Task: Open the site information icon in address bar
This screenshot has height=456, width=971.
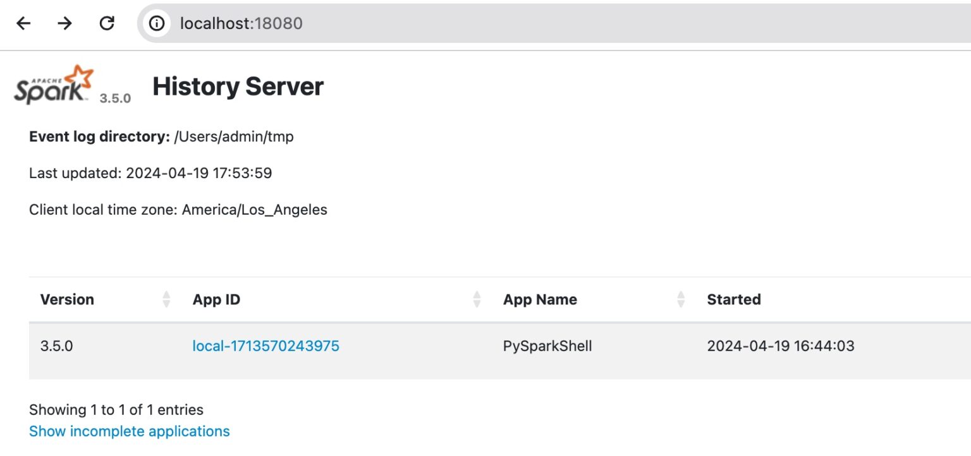Action: coord(156,23)
